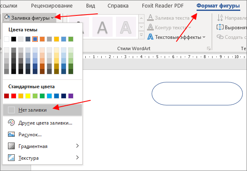
Task: Pick the white theme color swatch
Action: pos(6,39)
